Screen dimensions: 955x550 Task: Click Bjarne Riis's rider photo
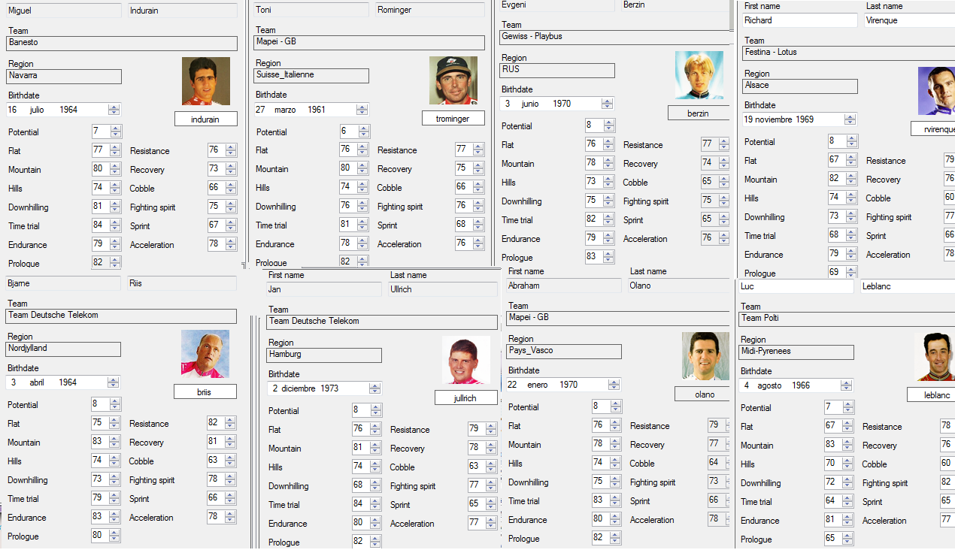tap(205, 354)
